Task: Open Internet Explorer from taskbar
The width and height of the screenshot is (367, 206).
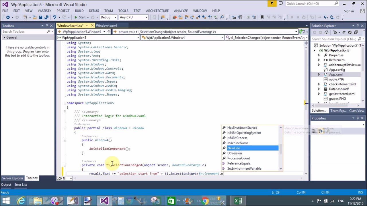Action: click(x=21, y=201)
